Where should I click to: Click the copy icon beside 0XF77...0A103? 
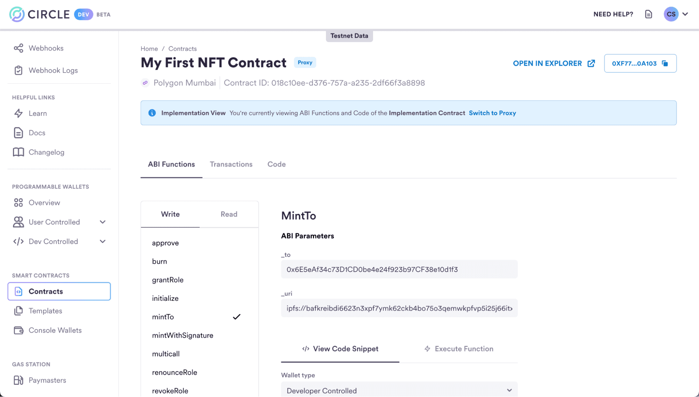click(x=665, y=63)
